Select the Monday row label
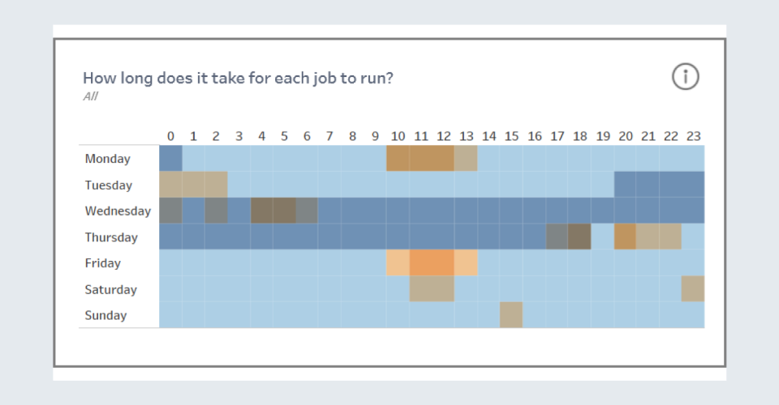The height and width of the screenshot is (405, 779). [107, 159]
